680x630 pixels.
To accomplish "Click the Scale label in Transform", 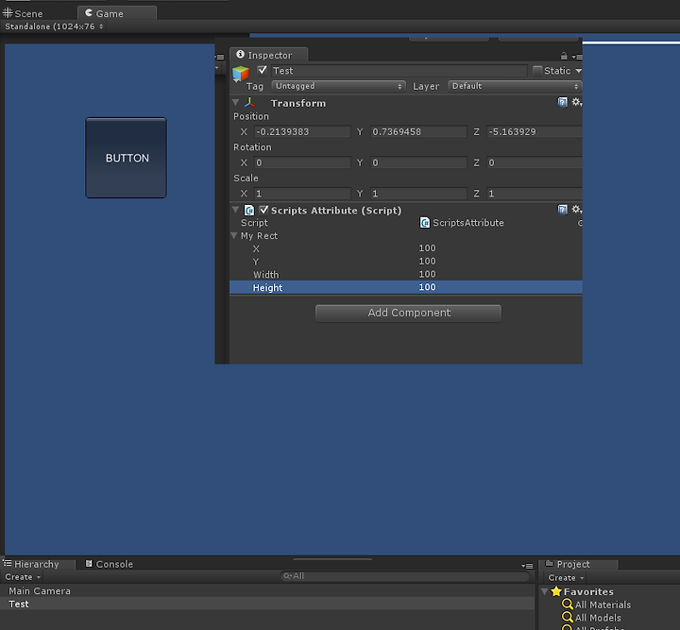I will [x=246, y=179].
